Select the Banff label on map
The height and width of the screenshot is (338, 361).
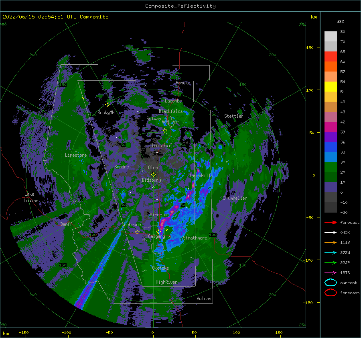66,224
